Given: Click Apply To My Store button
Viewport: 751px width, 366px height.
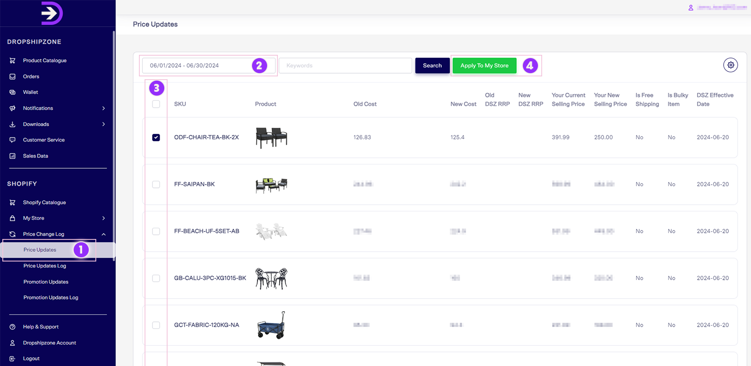Looking at the screenshot, I should 484,66.
